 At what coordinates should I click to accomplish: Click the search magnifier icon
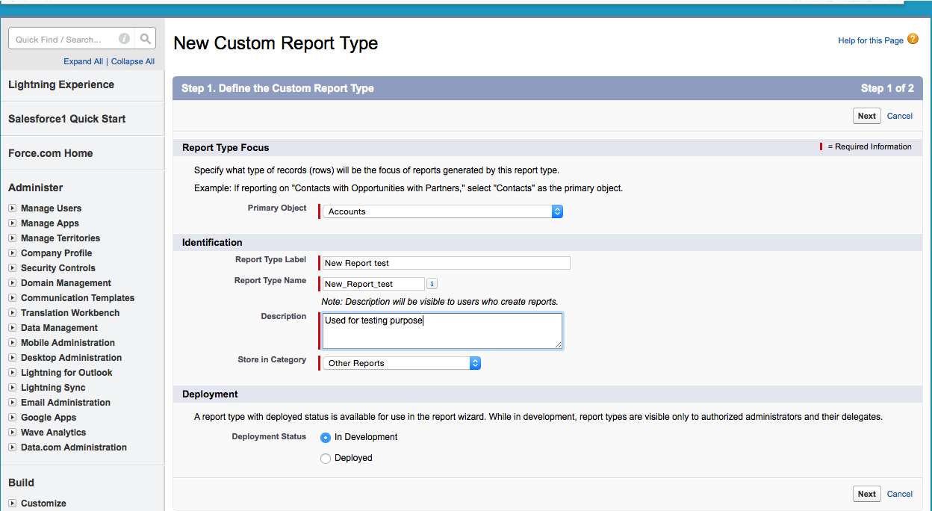pos(146,39)
